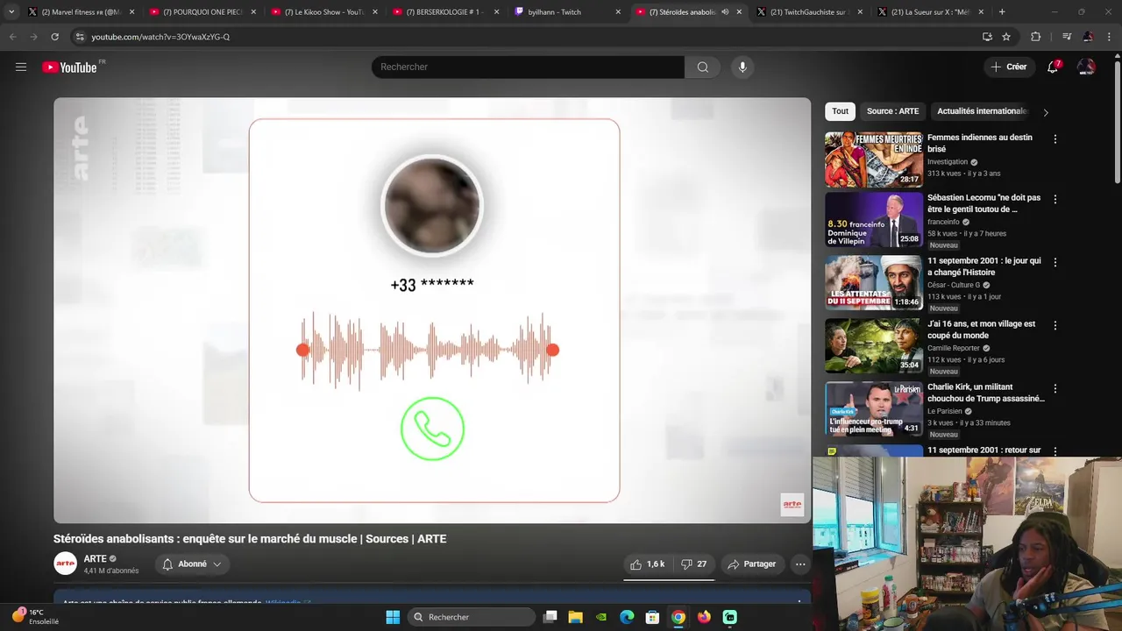This screenshot has height=631, width=1122.
Task: Select Actualités internationales filter chip
Action: (982, 111)
